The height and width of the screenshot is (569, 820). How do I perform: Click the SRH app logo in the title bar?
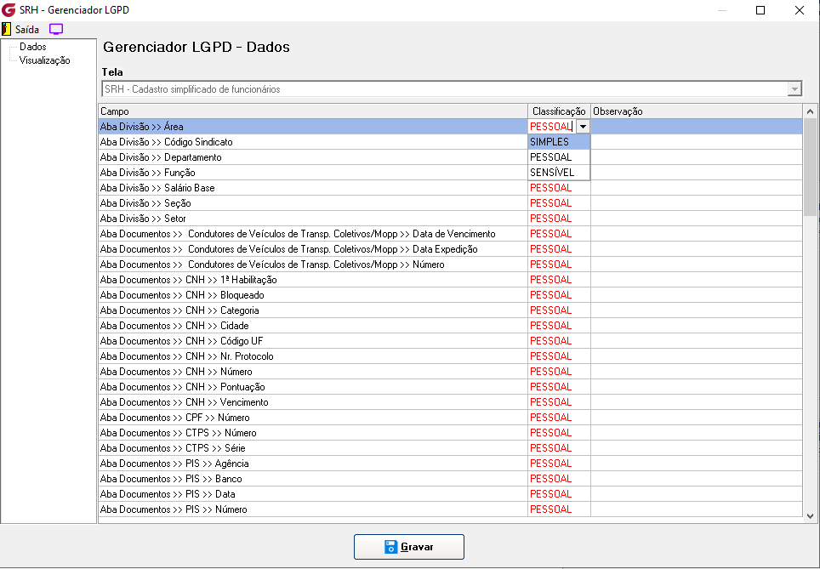click(x=9, y=10)
